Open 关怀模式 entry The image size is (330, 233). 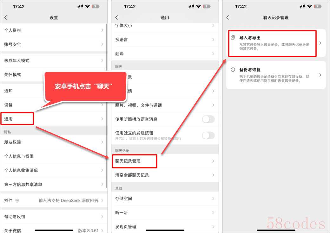54,74
